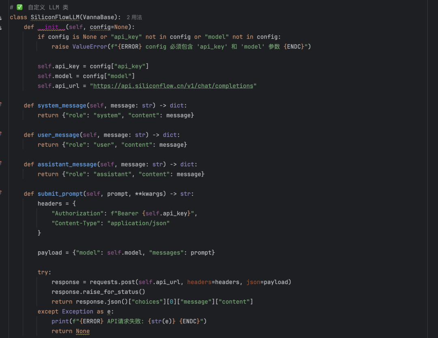This screenshot has width=438, height=338.
Task: Click the 'submit_prompt' function name
Action: 60,194
